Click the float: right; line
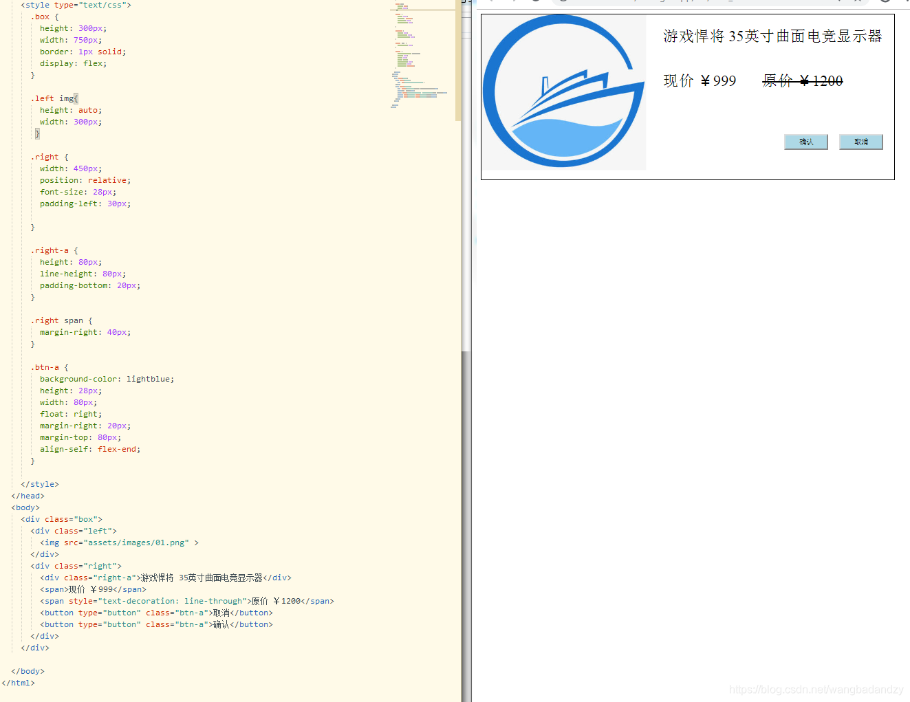The height and width of the screenshot is (702, 910). (70, 414)
